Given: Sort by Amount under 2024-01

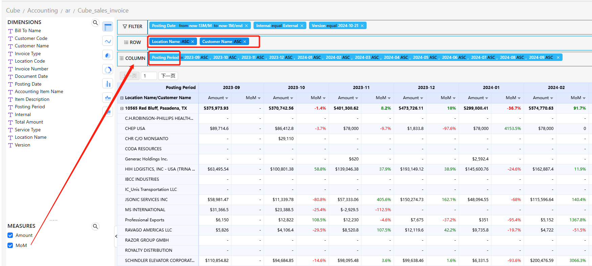Looking at the screenshot, I should click(x=486, y=98).
